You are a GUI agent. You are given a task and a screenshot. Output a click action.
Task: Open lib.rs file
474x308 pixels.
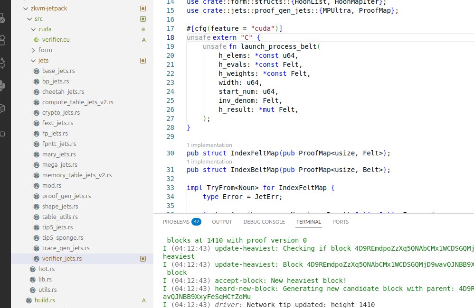point(45,280)
